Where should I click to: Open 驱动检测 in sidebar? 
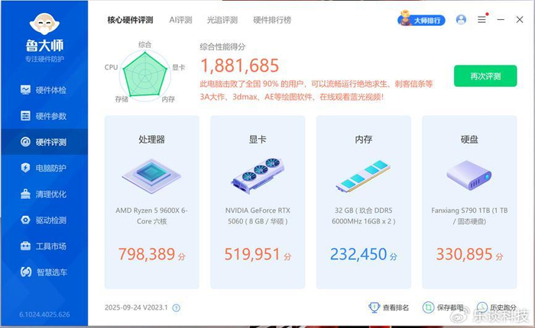click(44, 220)
